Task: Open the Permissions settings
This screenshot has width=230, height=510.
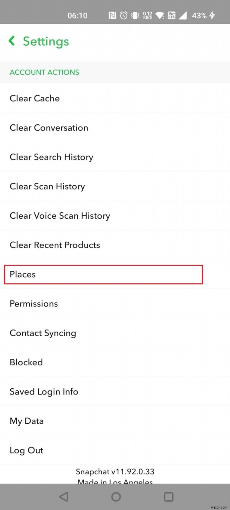Action: (x=34, y=304)
